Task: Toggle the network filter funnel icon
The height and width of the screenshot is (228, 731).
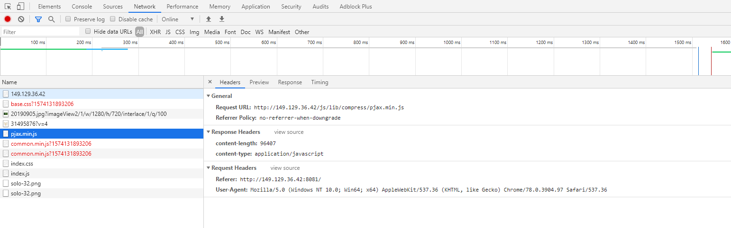Action: click(38, 19)
